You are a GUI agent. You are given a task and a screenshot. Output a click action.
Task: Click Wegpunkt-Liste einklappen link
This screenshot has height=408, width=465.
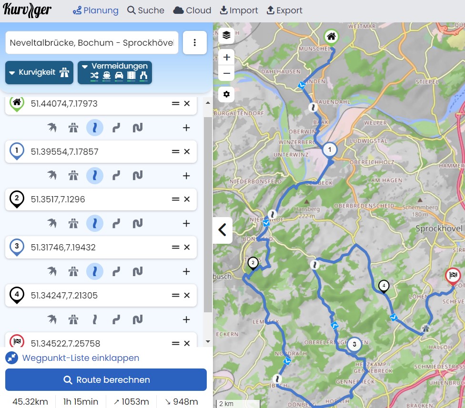click(x=81, y=358)
